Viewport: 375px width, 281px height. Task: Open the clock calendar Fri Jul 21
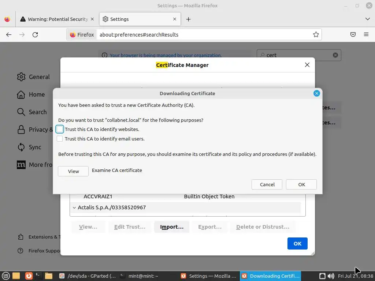coord(355,276)
